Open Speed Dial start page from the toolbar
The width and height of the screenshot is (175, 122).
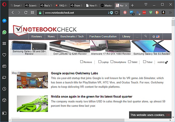pos(32,13)
